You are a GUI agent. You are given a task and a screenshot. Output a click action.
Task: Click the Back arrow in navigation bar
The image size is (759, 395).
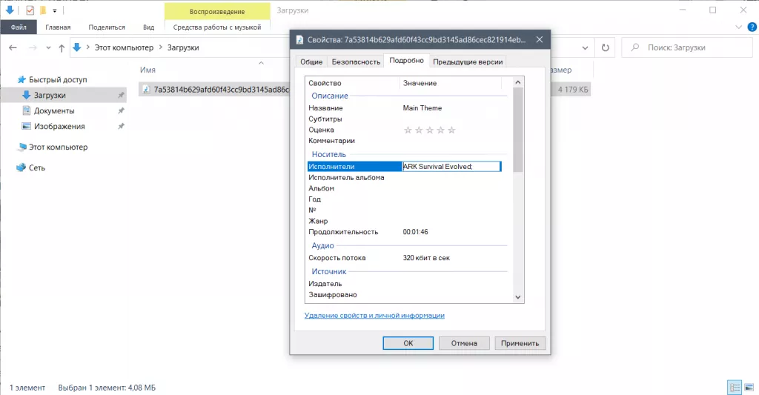click(13, 47)
